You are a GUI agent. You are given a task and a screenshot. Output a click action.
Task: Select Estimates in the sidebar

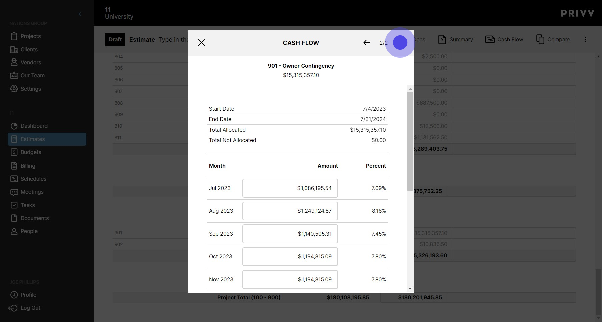tap(47, 139)
